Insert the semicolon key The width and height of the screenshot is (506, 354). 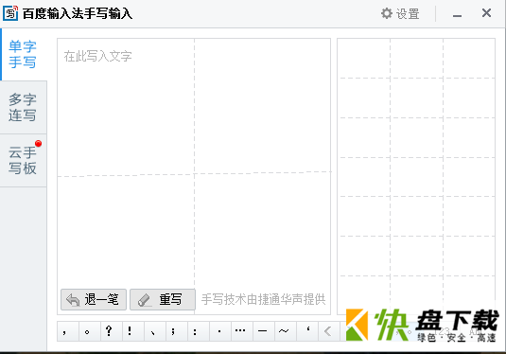(x=177, y=331)
